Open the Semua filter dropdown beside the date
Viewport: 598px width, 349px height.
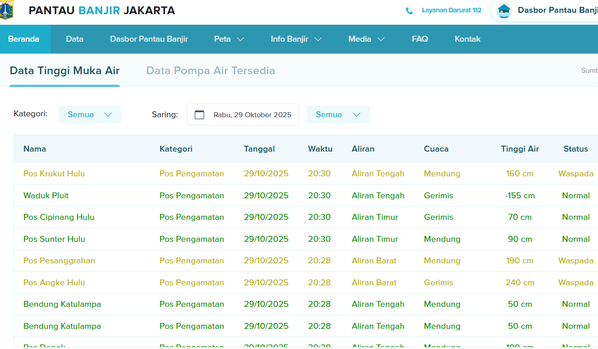pyautogui.click(x=338, y=114)
